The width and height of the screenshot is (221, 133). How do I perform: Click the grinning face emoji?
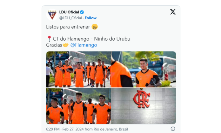(95, 27)
